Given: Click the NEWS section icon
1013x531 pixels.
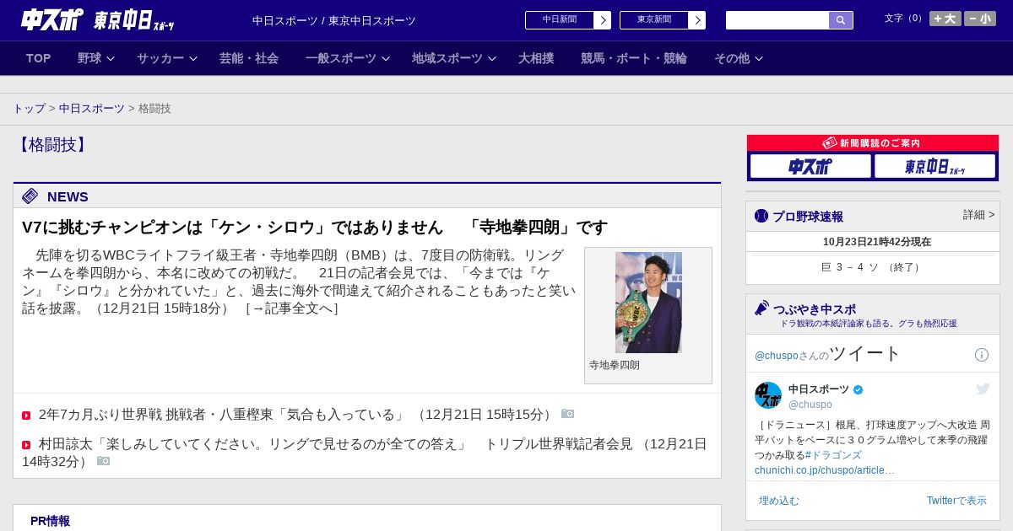Looking at the screenshot, I should 30,196.
